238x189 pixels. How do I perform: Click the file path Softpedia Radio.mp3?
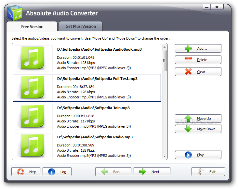[x=95, y=137]
